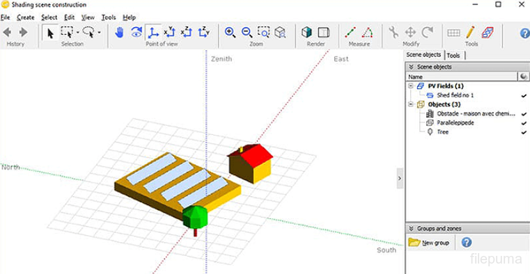The image size is (530, 274).
Task: Click the move object cross-arrows icon
Action: coord(410,33)
